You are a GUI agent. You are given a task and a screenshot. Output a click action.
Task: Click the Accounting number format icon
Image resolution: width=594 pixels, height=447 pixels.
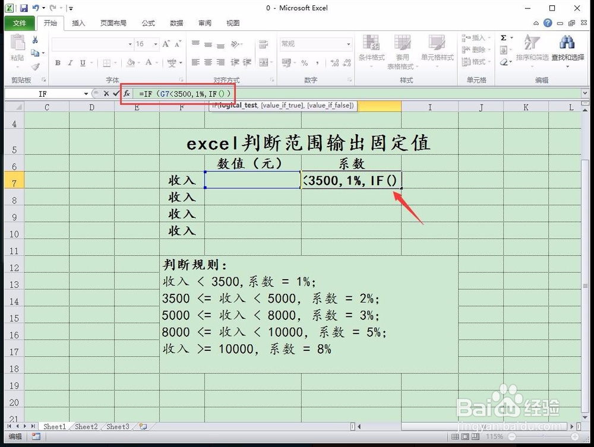click(x=286, y=63)
